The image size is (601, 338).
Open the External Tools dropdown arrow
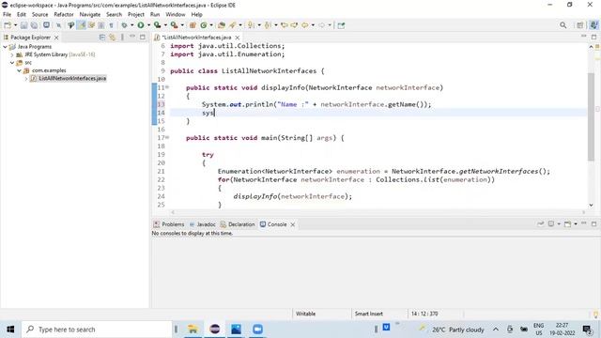(182, 25)
